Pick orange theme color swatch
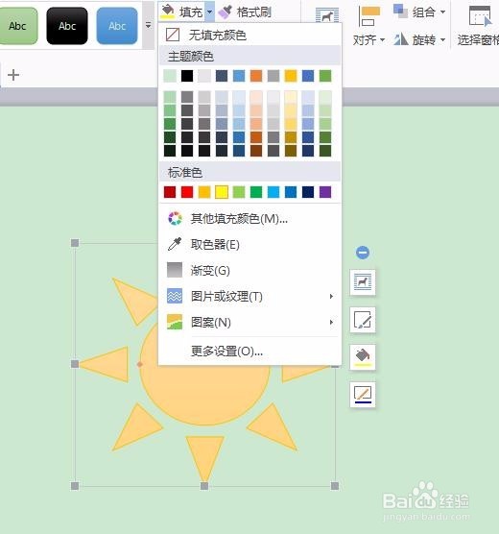 [256, 76]
